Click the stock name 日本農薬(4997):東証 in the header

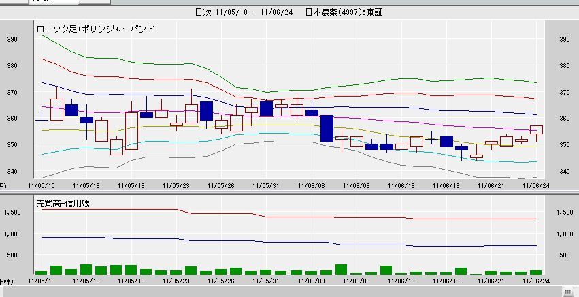[344, 12]
